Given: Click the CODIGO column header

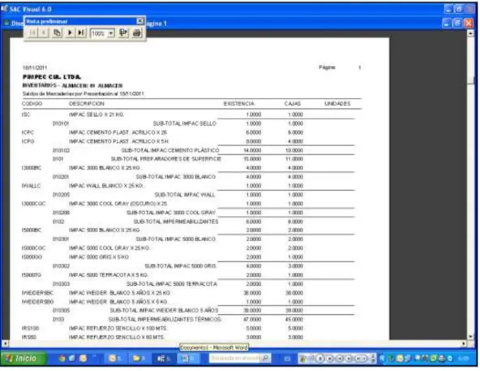Looking at the screenshot, I should click(x=32, y=104).
